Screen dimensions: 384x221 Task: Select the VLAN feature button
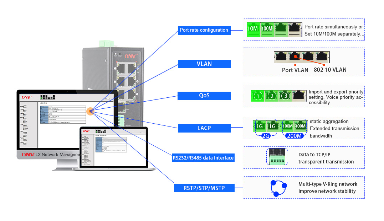click(204, 64)
